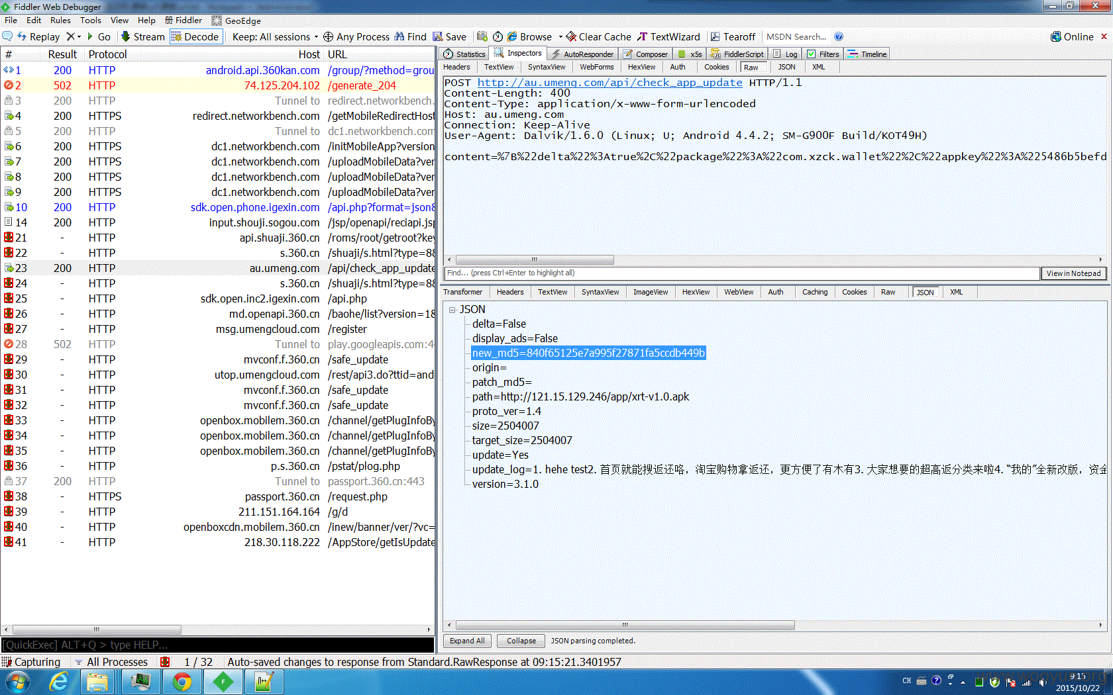Viewport: 1113px width, 695px height.
Task: Toggle Capturing in status bar
Action: [x=31, y=662]
